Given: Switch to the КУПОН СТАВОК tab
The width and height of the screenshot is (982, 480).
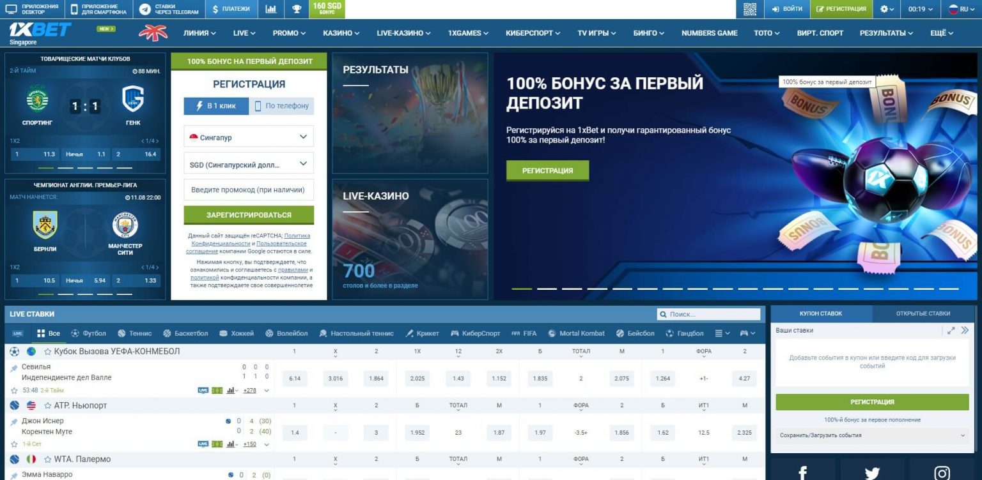Looking at the screenshot, I should 821,313.
